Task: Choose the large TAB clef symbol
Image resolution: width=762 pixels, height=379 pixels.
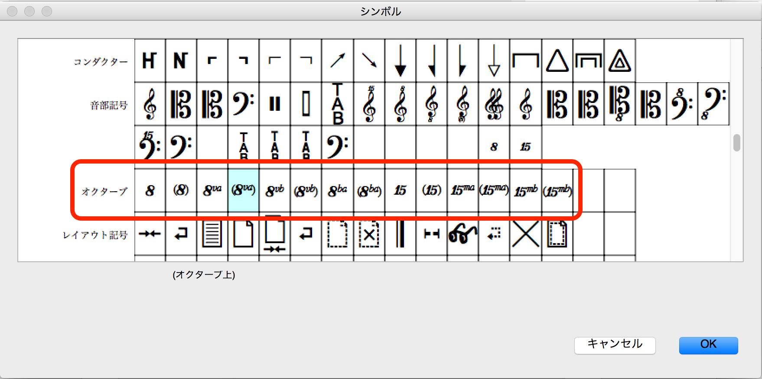Action: point(337,104)
